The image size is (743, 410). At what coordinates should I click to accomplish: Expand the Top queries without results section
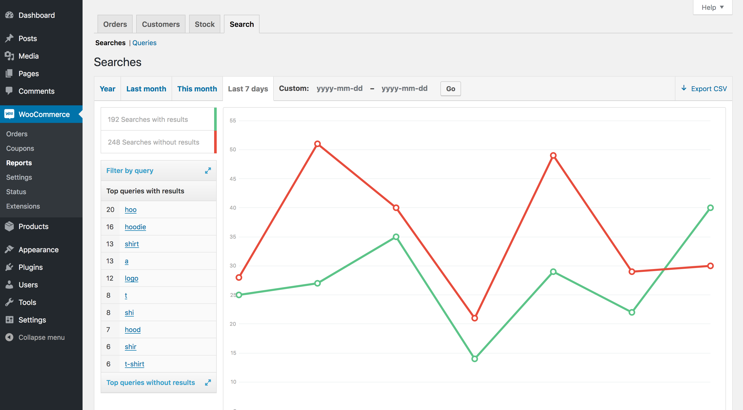click(x=208, y=382)
